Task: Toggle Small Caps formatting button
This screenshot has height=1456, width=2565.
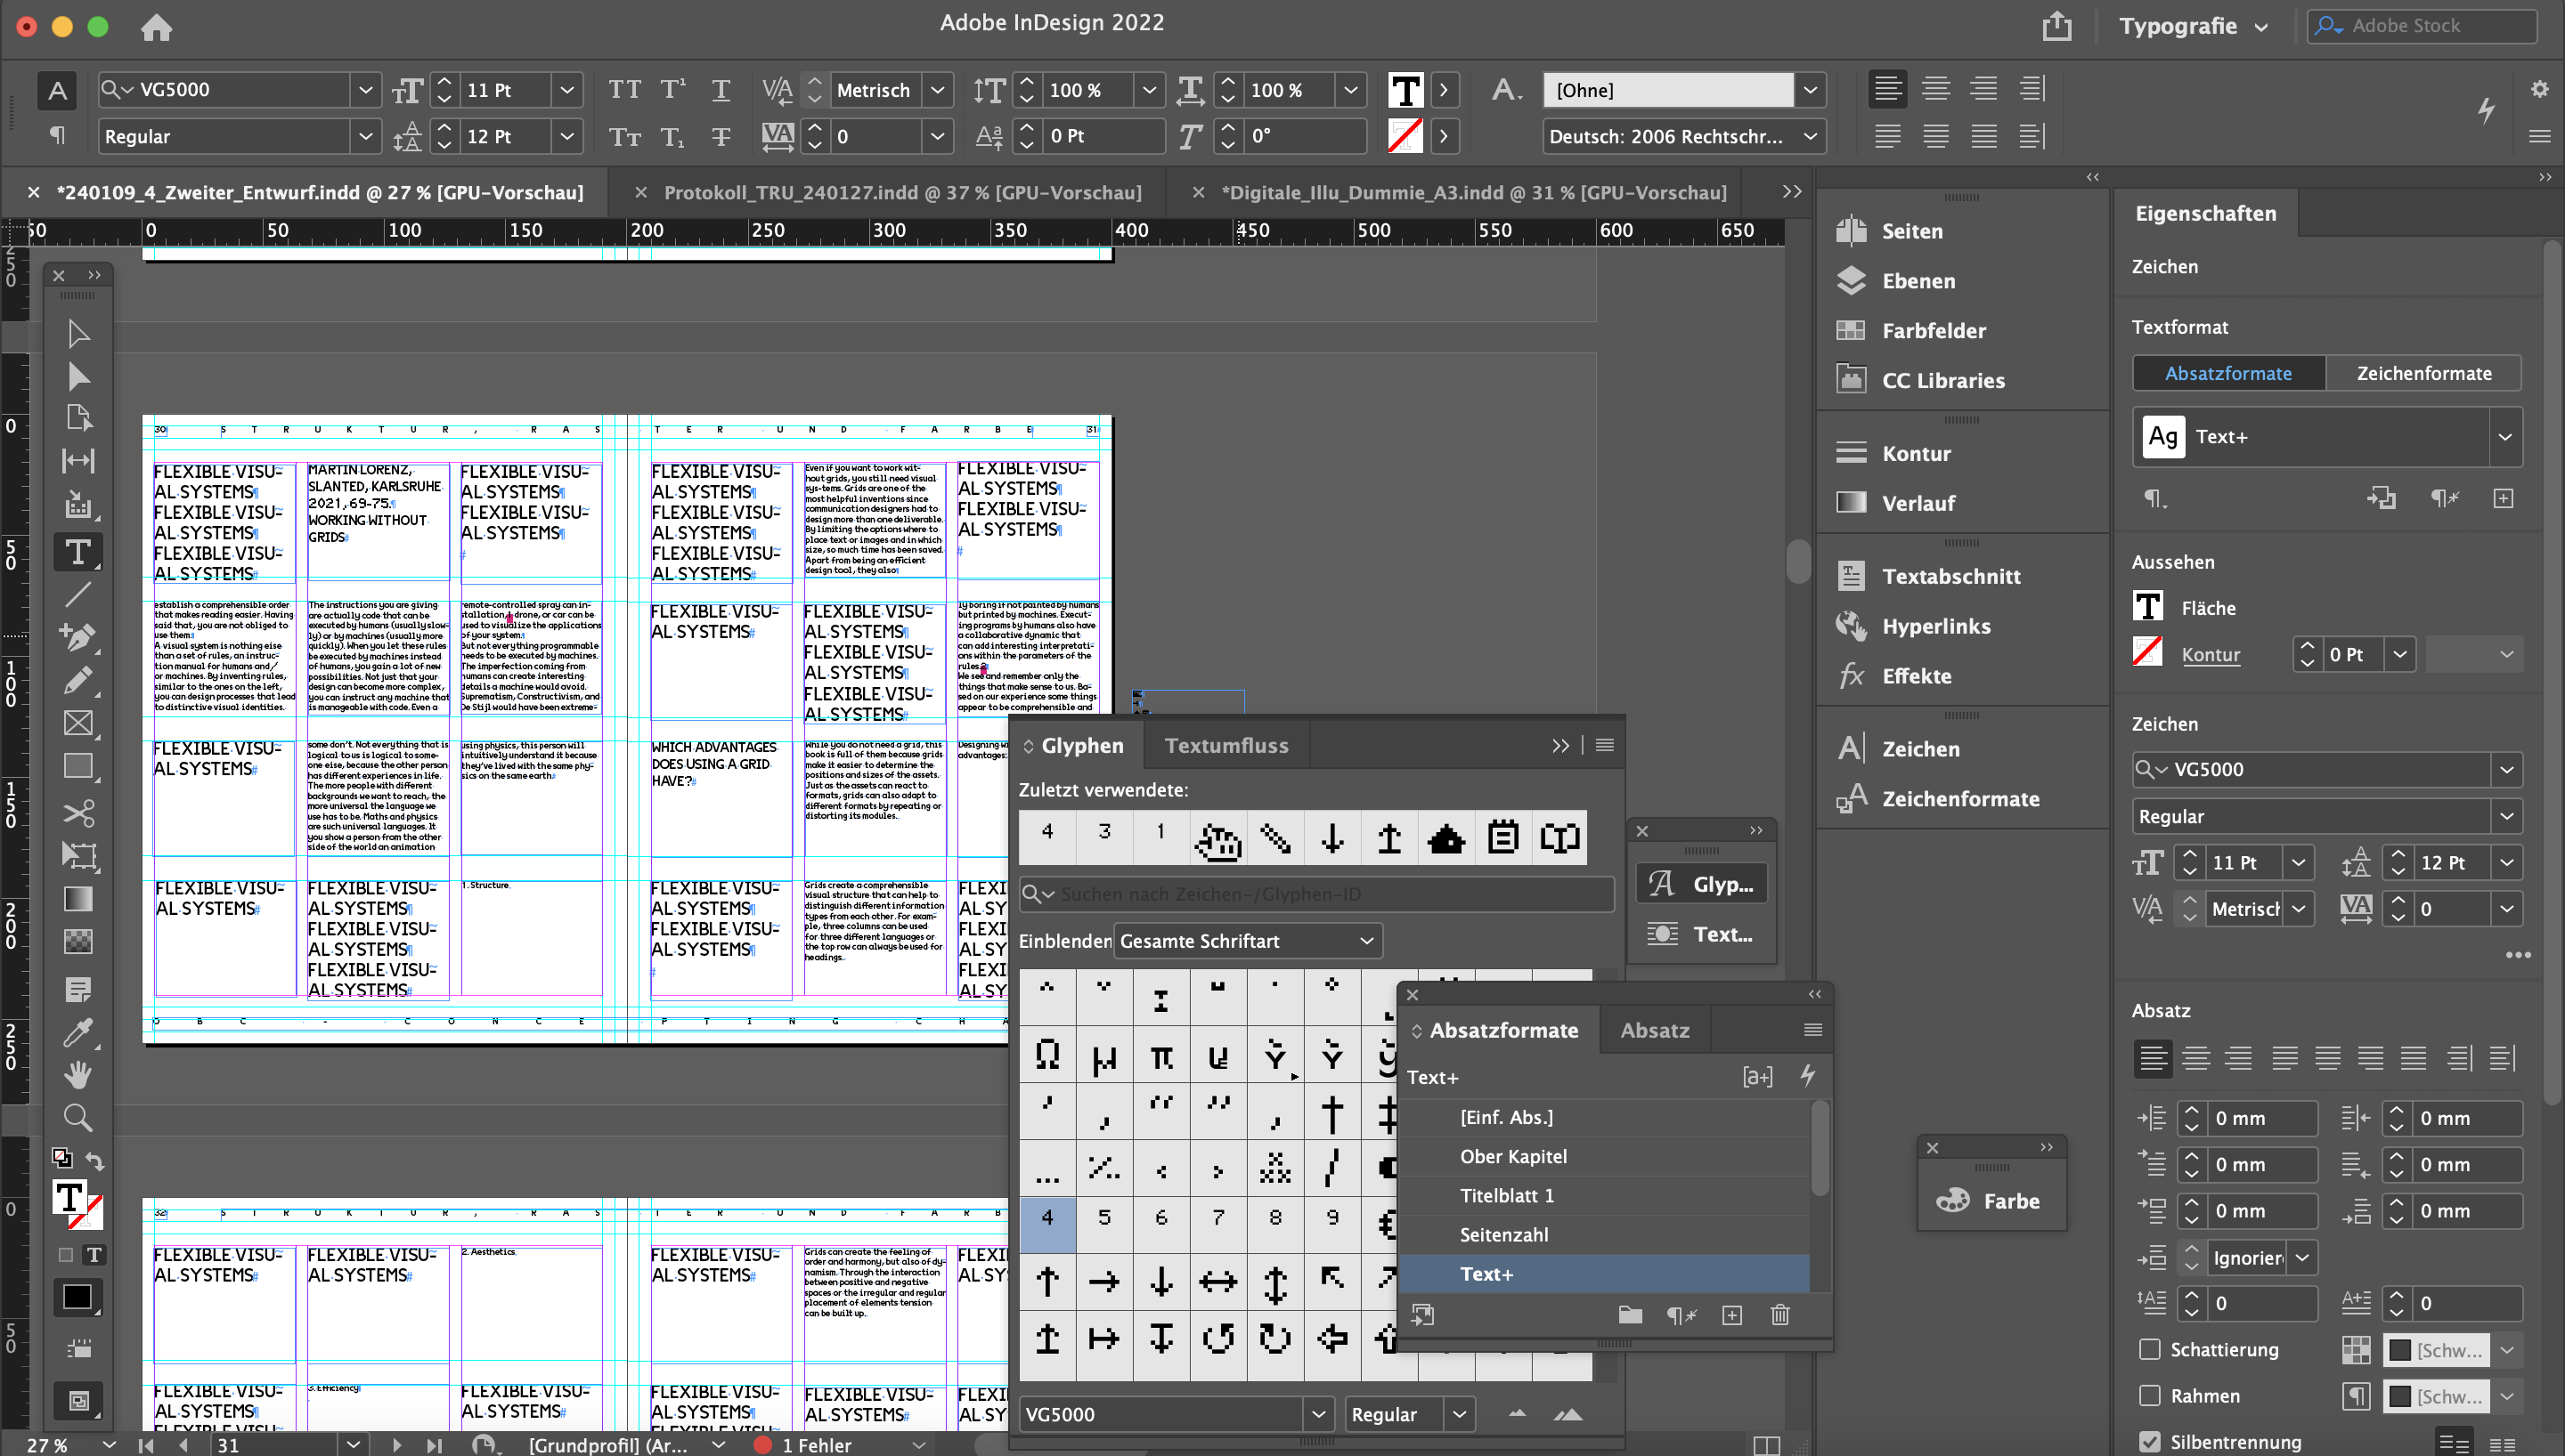Action: tap(624, 136)
